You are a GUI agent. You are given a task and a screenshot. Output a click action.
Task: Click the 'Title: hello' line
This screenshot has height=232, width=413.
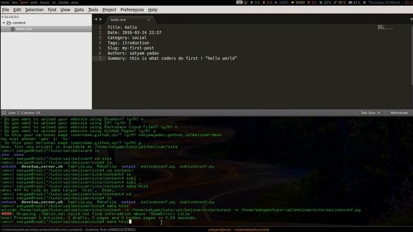(x=122, y=27)
